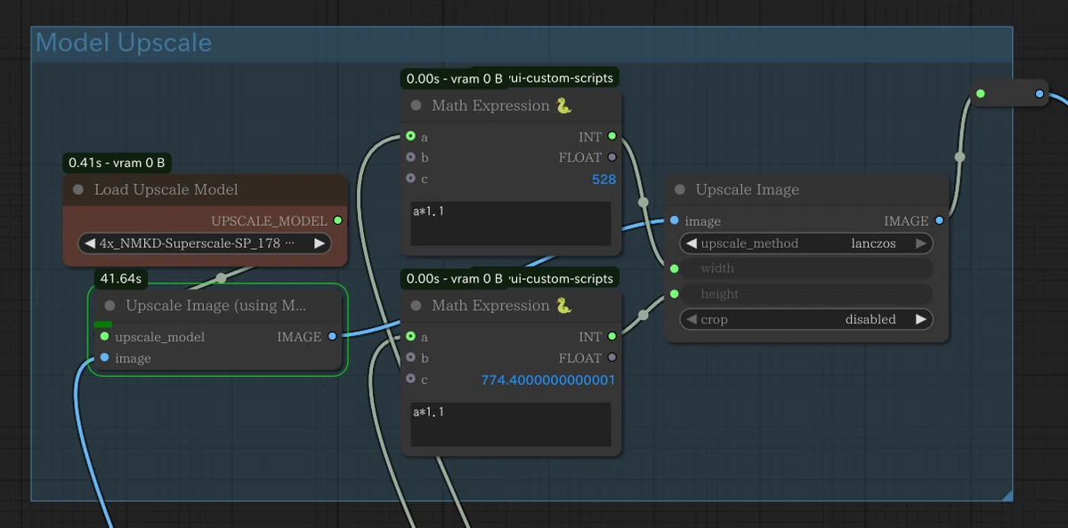Click the 41.64s execution time badge
This screenshot has width=1068, height=528.
[x=121, y=278]
